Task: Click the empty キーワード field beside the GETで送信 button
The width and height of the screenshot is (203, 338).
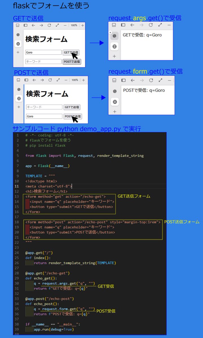Action: click(x=44, y=107)
